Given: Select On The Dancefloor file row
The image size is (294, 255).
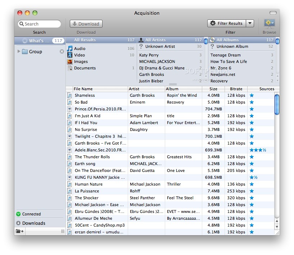Looking at the screenshot, I should pyautogui.click(x=170, y=170).
